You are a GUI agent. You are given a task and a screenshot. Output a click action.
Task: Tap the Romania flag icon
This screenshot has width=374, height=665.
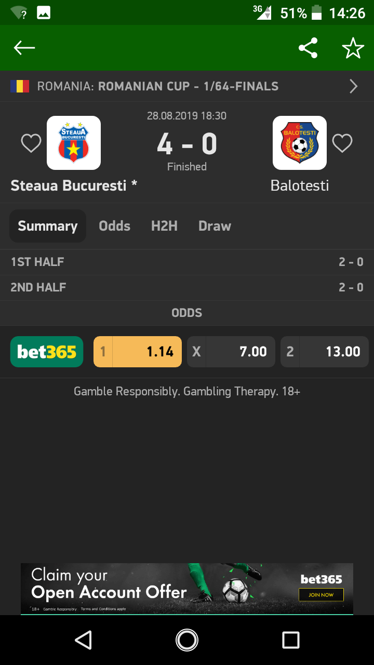tap(20, 86)
